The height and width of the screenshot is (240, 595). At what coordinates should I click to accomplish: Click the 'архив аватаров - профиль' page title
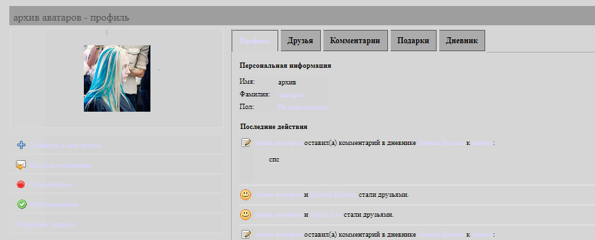[71, 17]
